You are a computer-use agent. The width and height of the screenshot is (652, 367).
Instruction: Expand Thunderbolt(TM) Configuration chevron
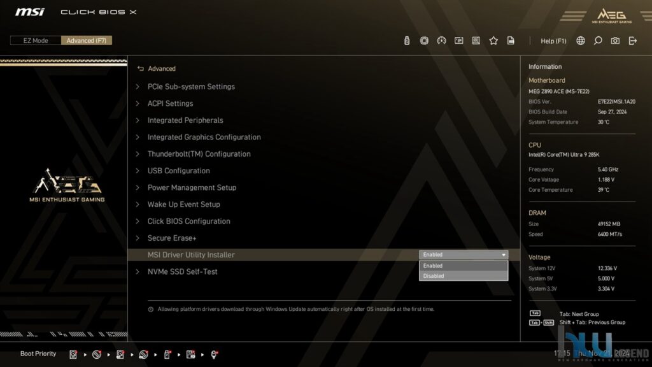tap(138, 154)
